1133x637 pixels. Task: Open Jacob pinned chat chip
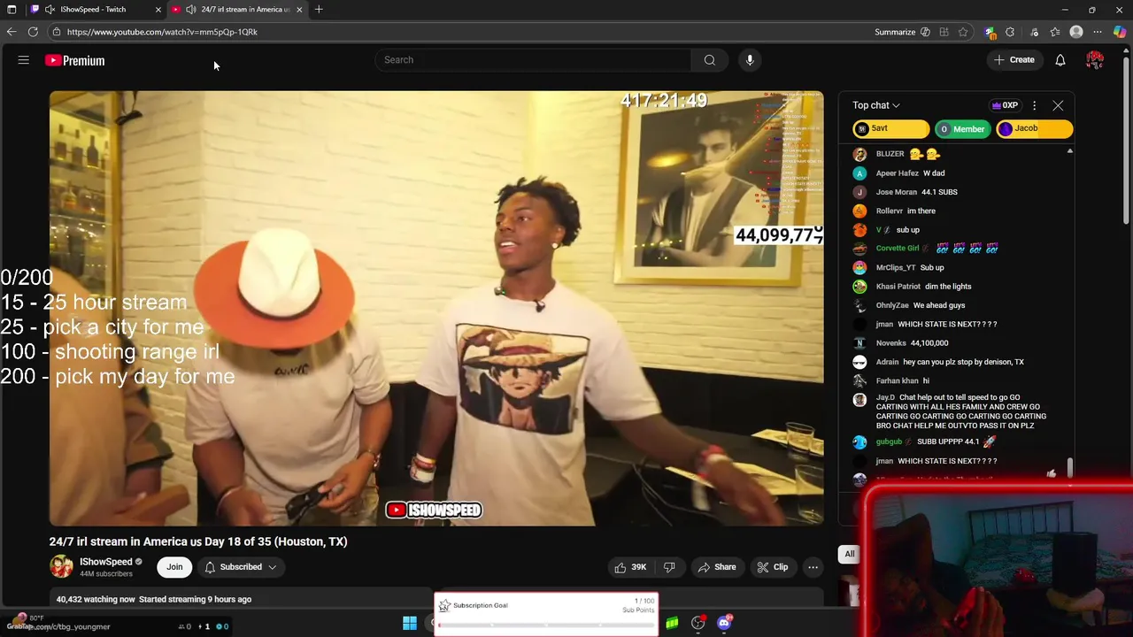(1034, 129)
